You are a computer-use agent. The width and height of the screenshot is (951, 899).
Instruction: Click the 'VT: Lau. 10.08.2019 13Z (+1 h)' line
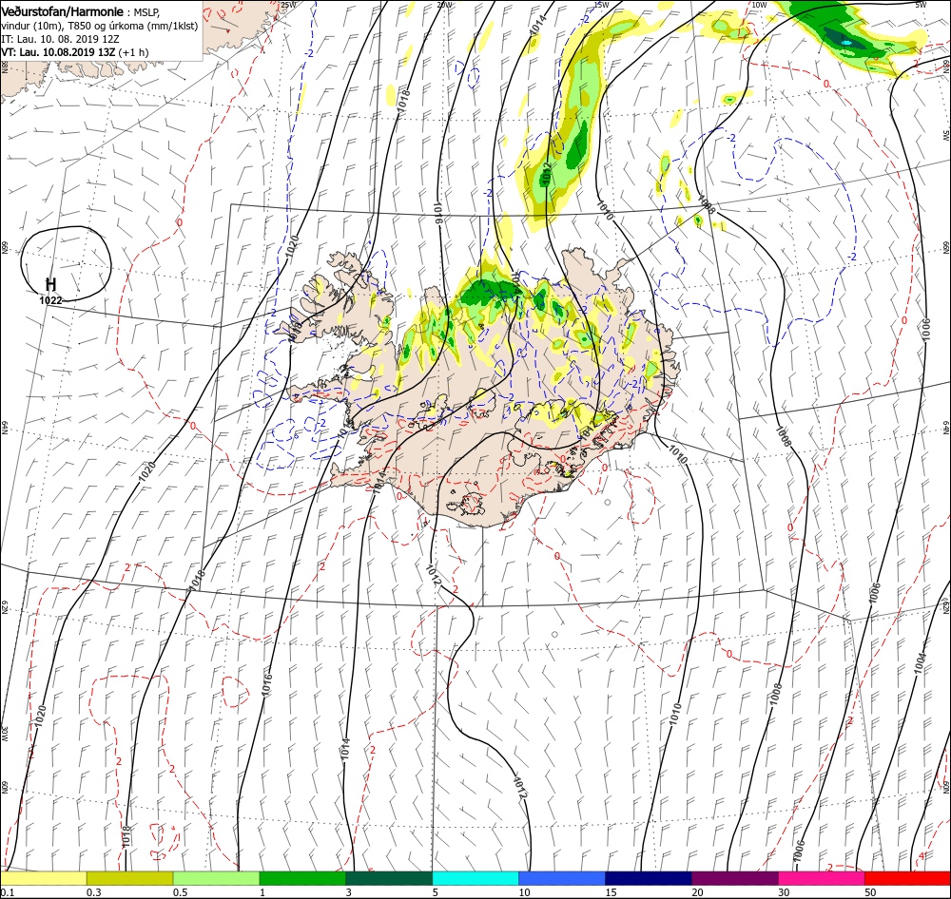click(74, 51)
